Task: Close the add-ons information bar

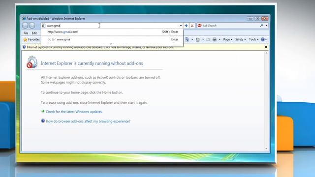Action: click(x=266, y=47)
